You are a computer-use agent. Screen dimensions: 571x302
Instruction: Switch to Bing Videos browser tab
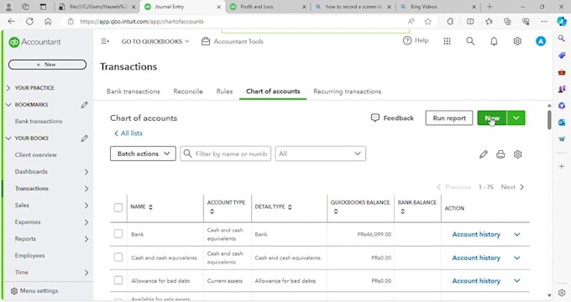[438, 7]
